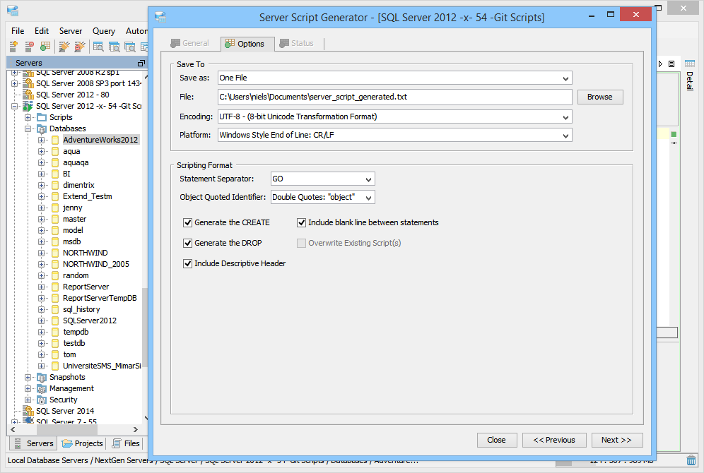Open the Edit menu
Screen dimensions: 704x473
click(x=42, y=31)
